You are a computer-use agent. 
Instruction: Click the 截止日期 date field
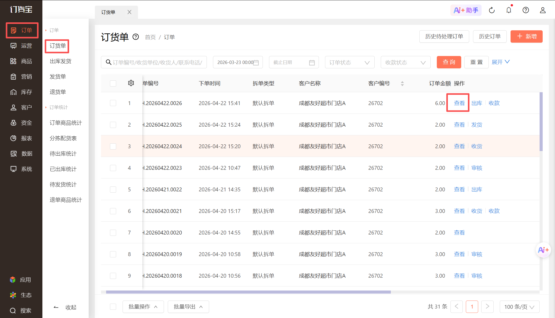[294, 62]
